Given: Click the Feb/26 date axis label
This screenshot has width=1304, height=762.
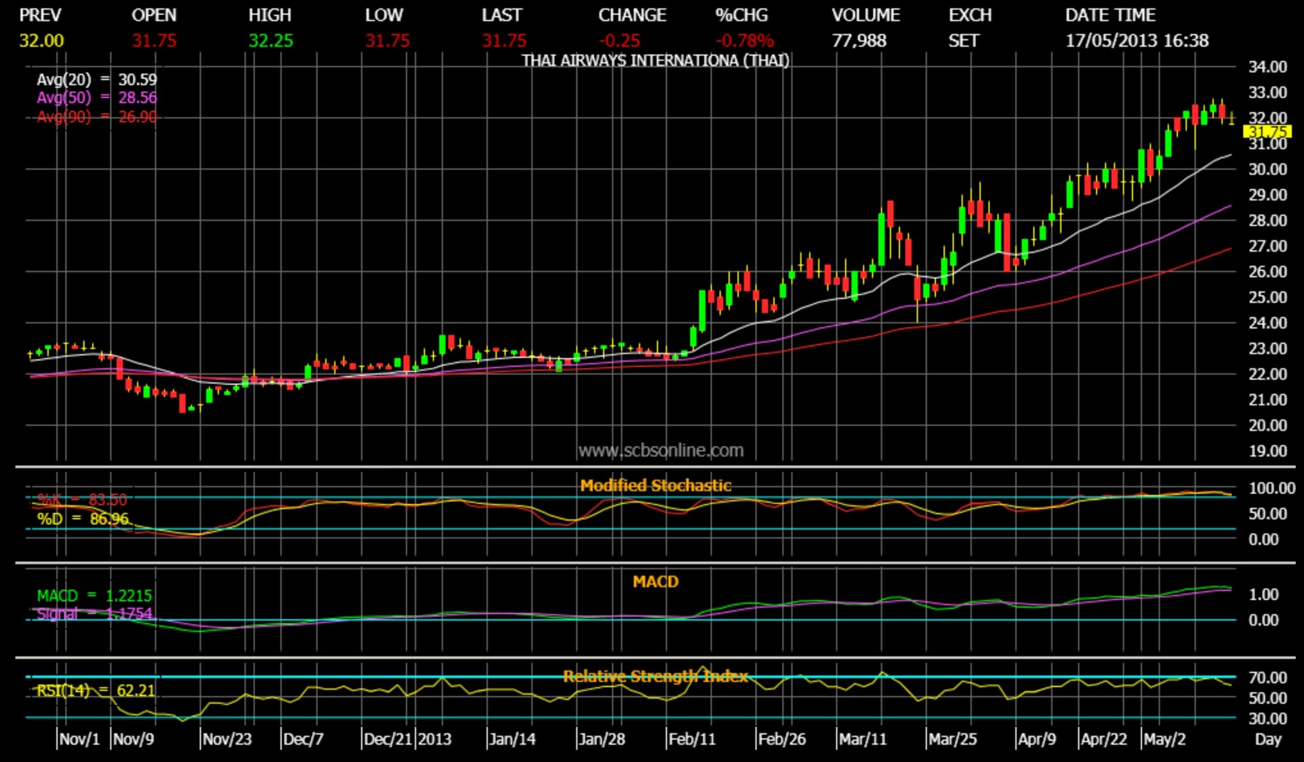Looking at the screenshot, I should point(782,739).
